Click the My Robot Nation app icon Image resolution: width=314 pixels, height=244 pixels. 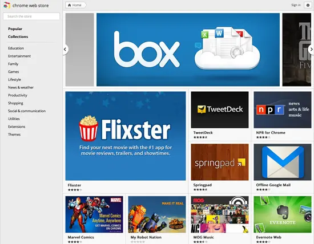(x=157, y=214)
